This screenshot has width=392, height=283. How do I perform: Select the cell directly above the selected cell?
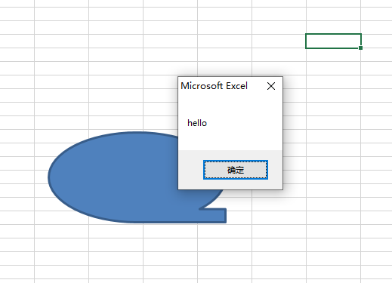click(x=333, y=27)
